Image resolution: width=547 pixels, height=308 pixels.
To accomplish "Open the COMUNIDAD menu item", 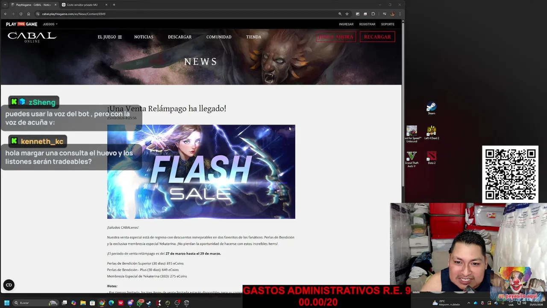I will tap(219, 37).
